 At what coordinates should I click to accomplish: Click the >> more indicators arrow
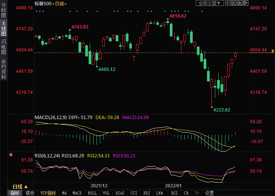click(x=196, y=193)
